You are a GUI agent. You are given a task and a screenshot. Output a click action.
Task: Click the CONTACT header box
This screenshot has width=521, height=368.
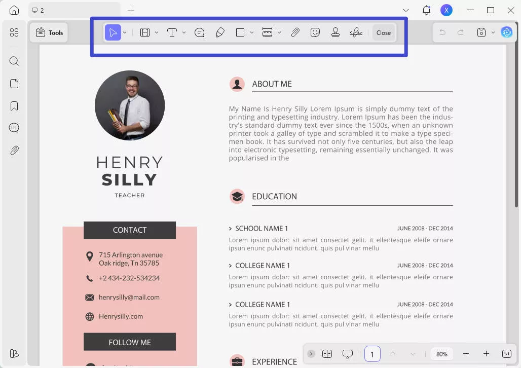pyautogui.click(x=130, y=230)
